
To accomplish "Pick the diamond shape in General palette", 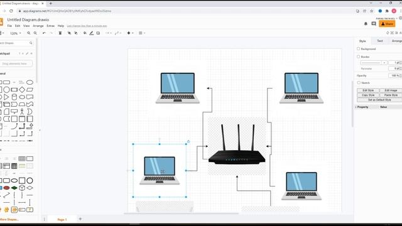I will coord(22,90).
